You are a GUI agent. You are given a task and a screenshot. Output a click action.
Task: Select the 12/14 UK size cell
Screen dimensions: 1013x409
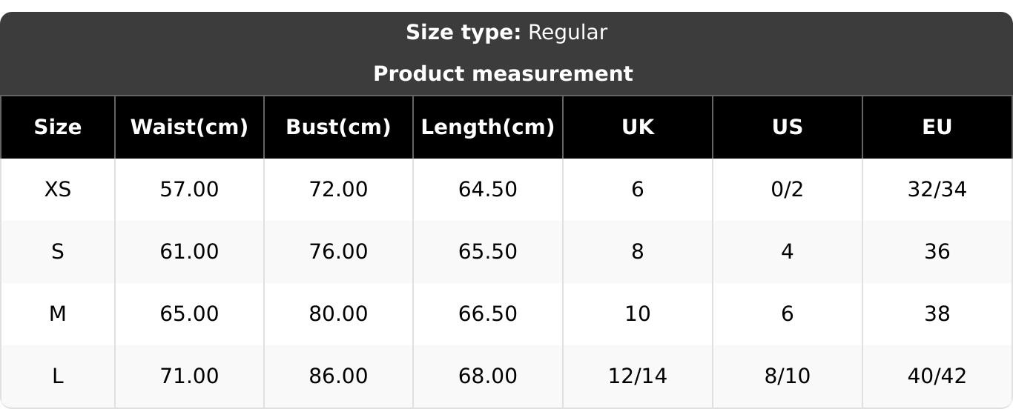(x=638, y=376)
